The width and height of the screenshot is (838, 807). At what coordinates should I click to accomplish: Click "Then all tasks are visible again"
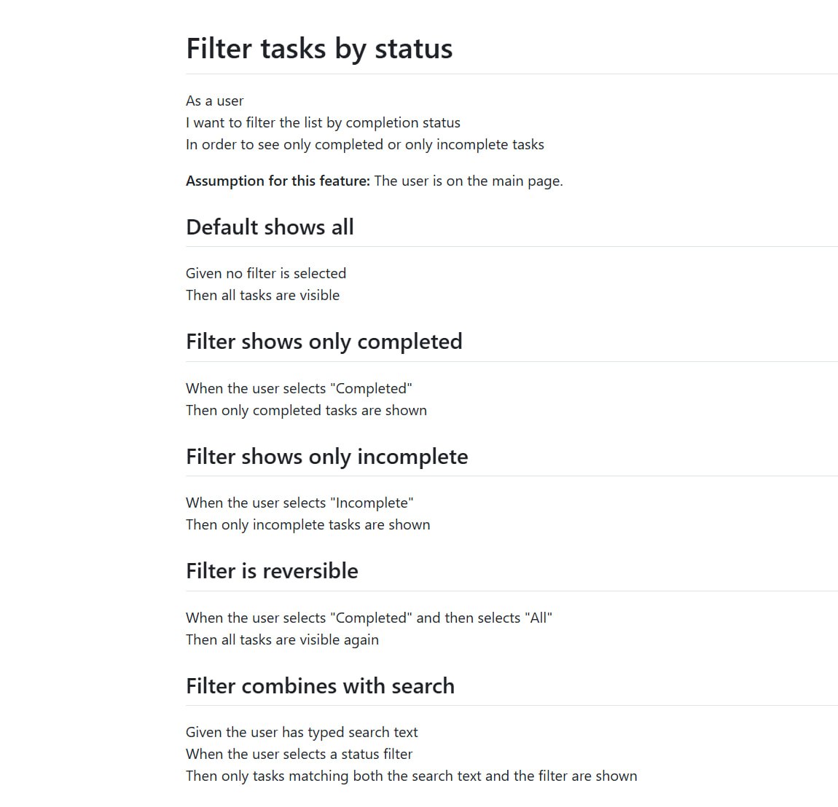[282, 639]
